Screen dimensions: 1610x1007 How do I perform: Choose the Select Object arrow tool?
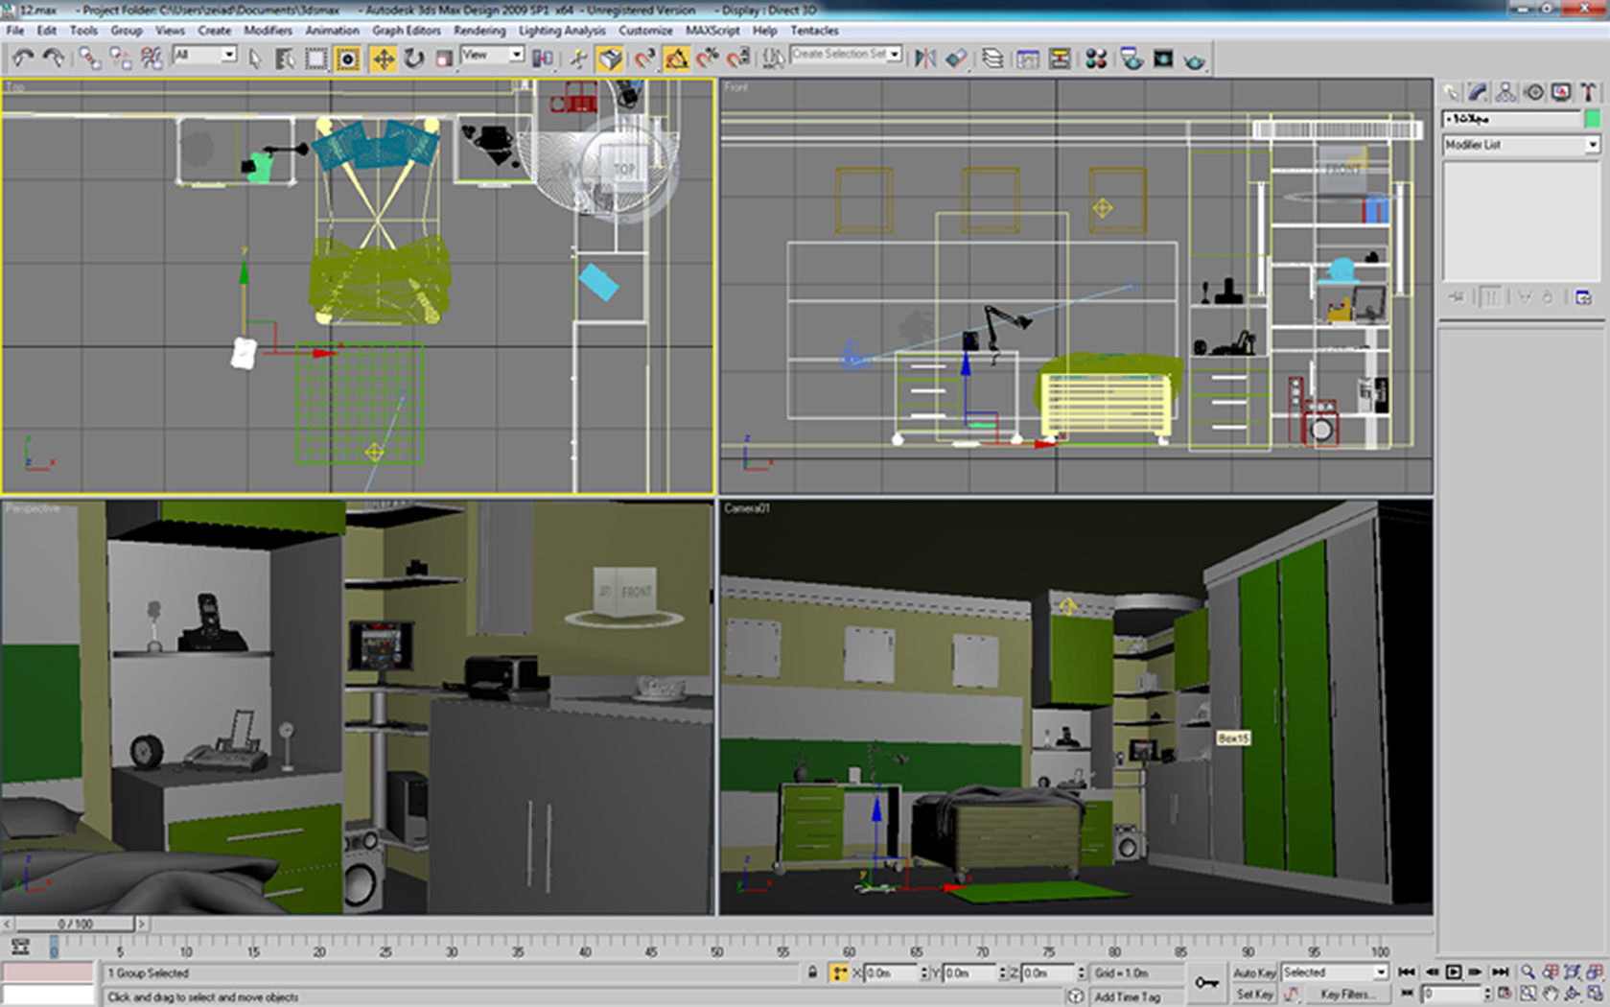[254, 59]
